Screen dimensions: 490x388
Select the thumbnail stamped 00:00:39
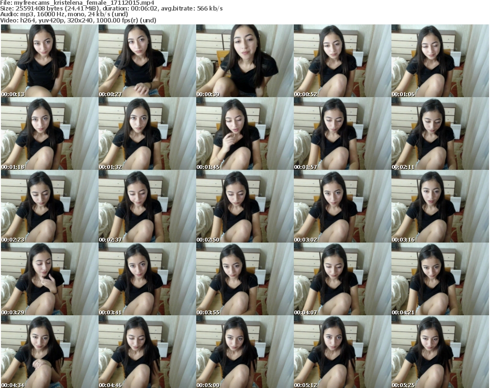point(245,61)
